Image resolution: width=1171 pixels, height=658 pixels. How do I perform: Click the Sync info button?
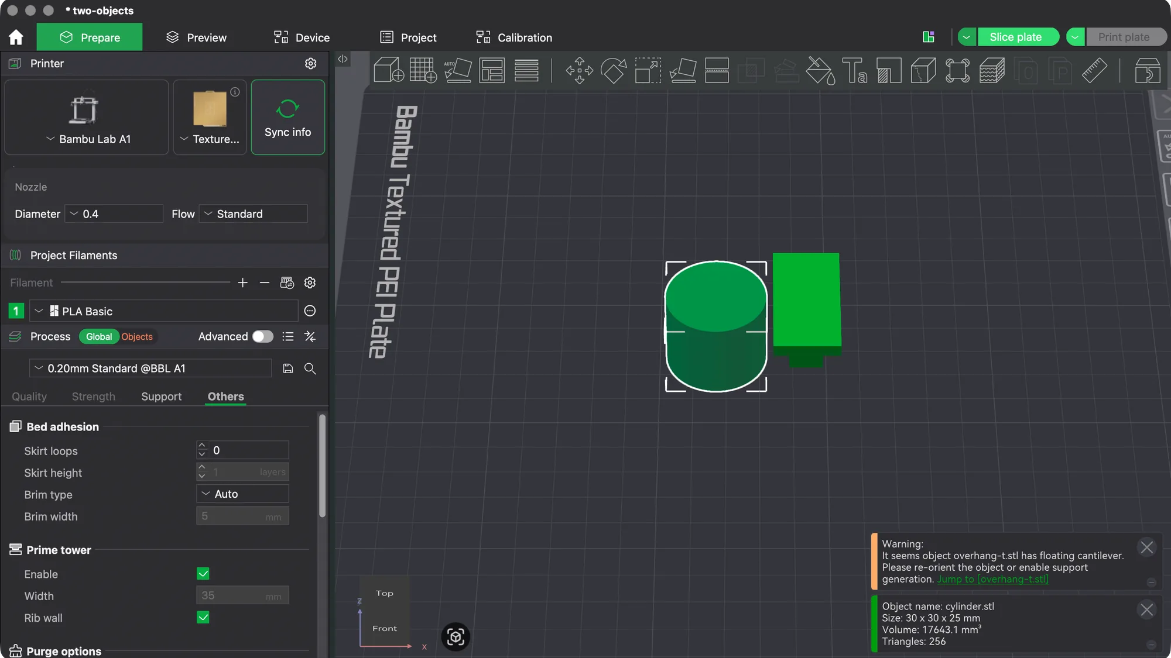(x=287, y=118)
